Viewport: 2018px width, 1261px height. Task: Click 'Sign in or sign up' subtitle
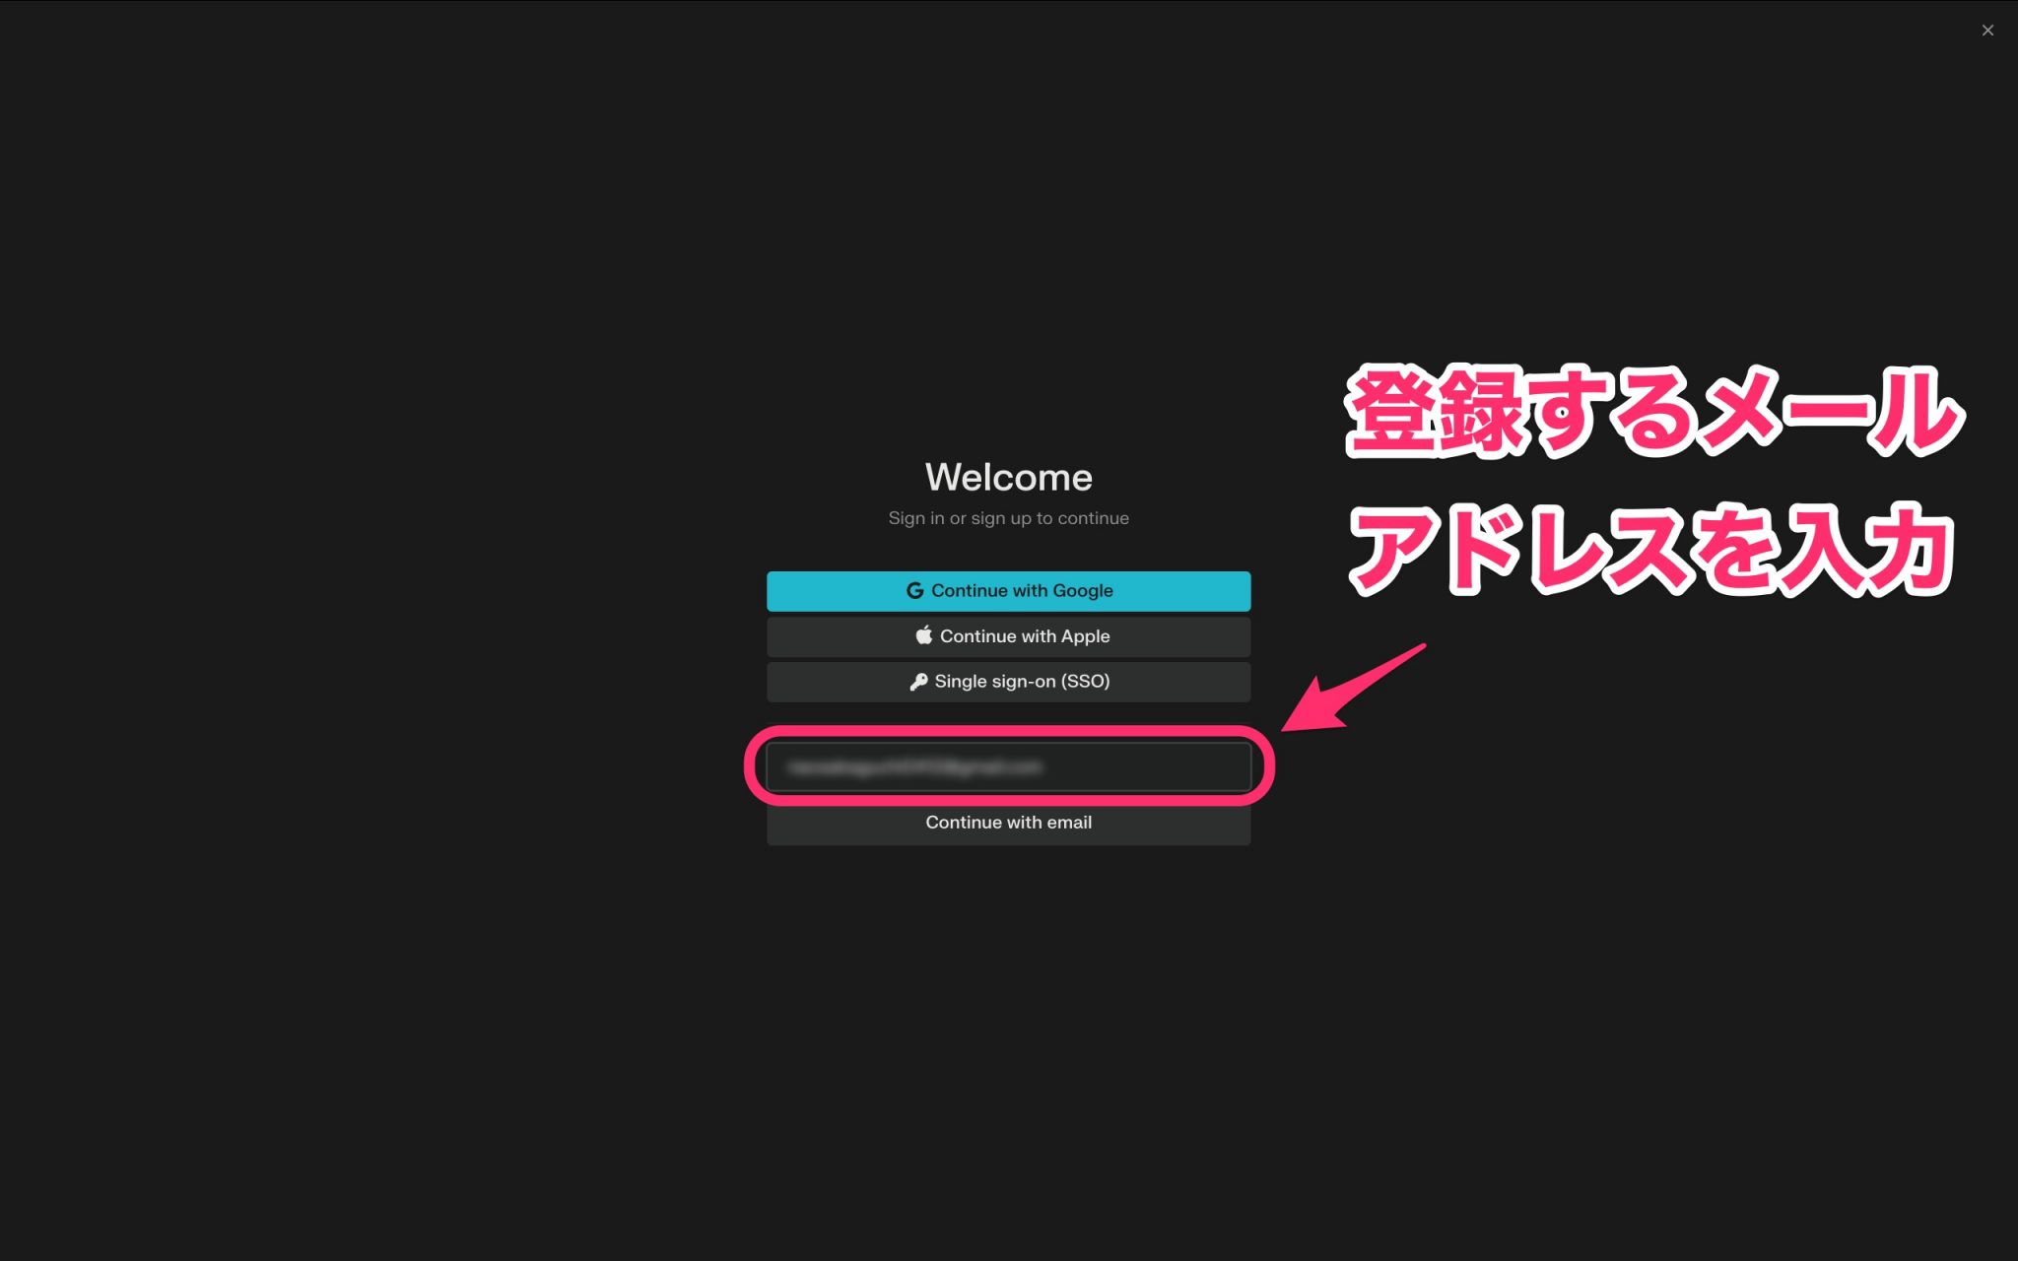coord(1008,518)
